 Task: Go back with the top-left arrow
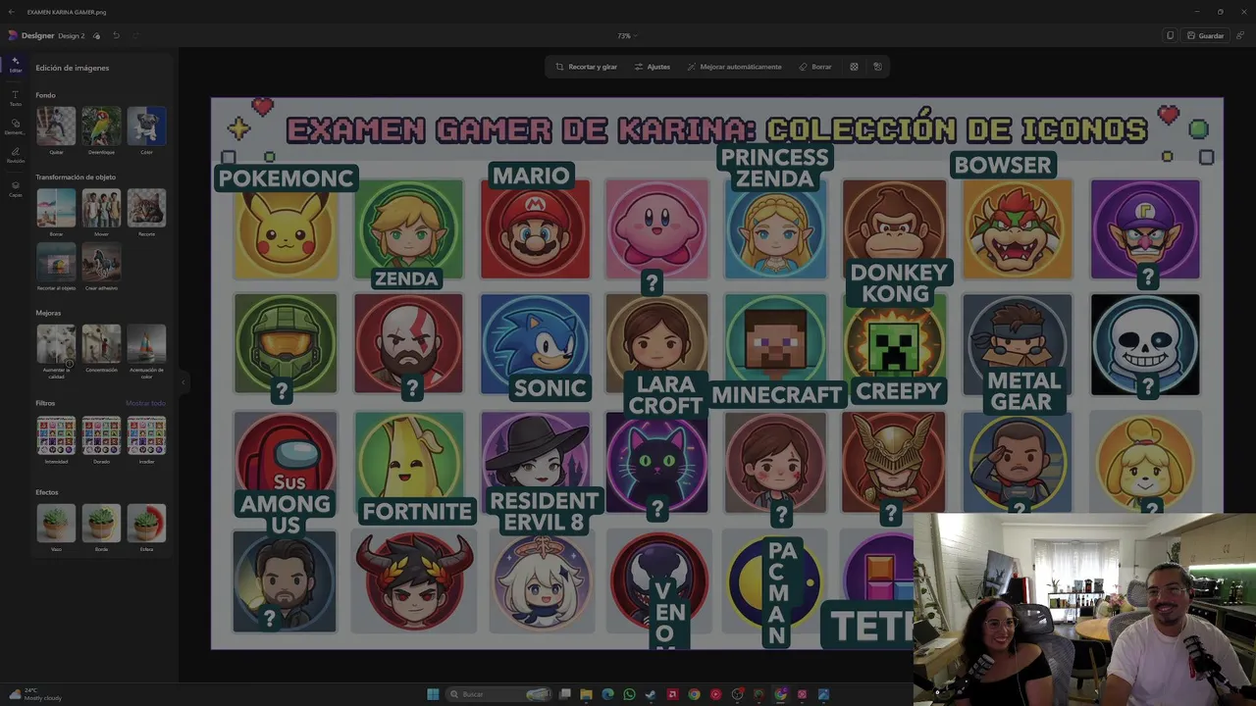pos(11,12)
